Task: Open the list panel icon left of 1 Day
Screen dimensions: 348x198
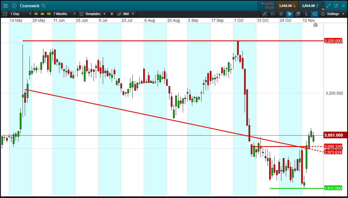Action: (5, 14)
